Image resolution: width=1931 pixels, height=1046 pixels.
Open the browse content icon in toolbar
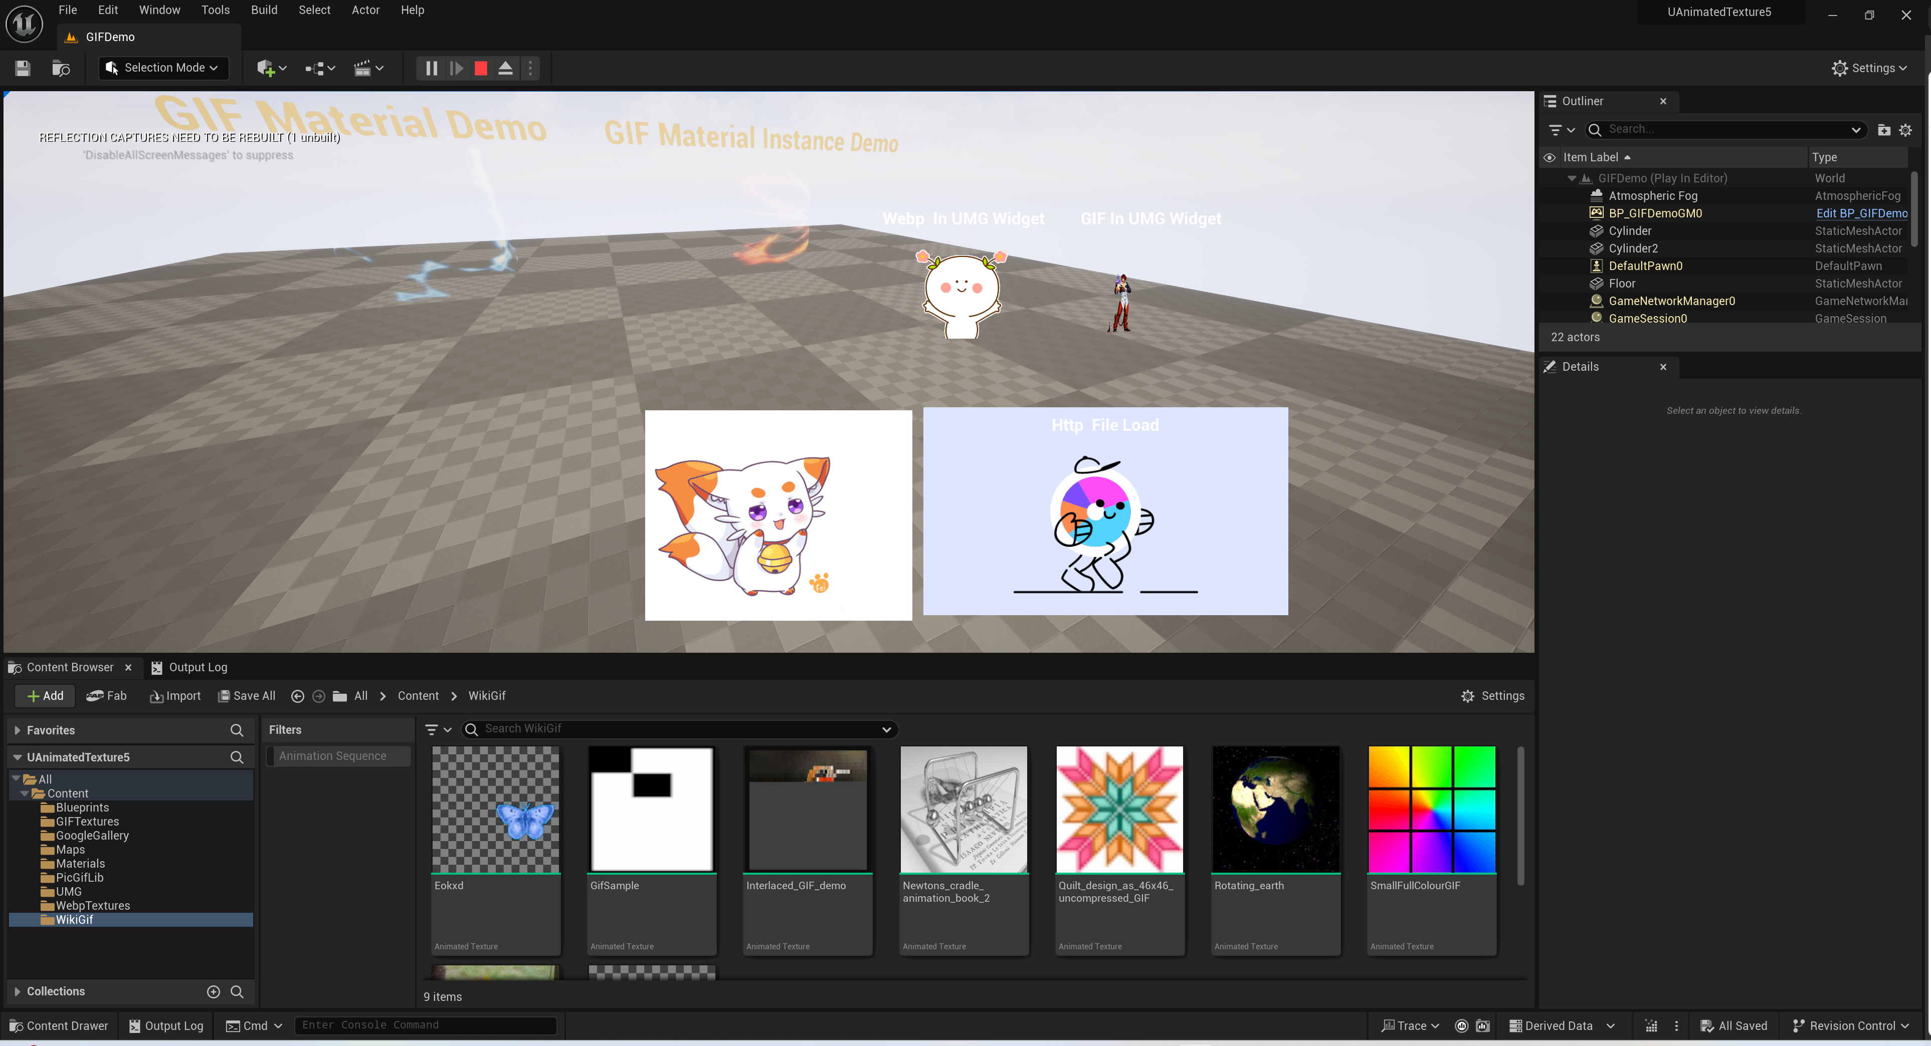[x=61, y=68]
